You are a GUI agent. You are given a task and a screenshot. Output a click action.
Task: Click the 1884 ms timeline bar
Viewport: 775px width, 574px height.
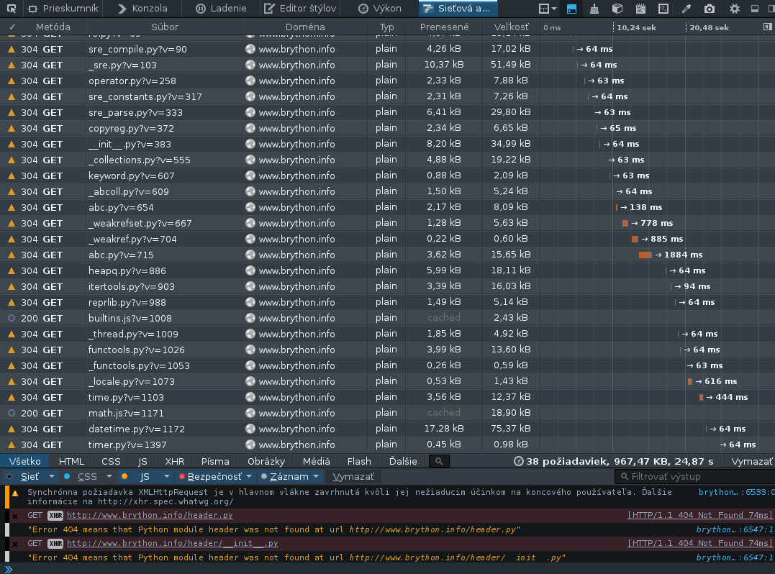[x=645, y=255]
